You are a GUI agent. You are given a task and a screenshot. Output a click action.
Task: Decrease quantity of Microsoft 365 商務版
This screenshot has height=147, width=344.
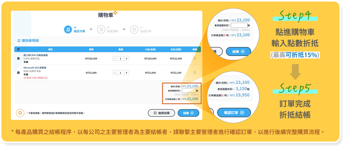(x=115, y=73)
